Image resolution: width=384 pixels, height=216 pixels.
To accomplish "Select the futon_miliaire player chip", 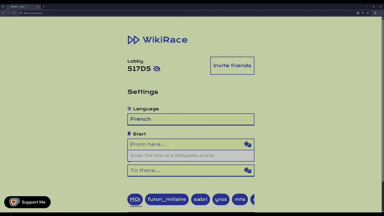I will click(x=167, y=199).
